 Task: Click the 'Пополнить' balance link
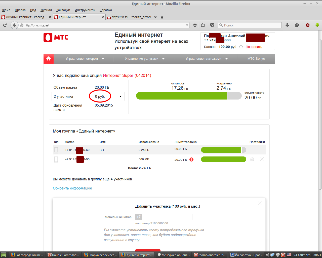(254, 47)
